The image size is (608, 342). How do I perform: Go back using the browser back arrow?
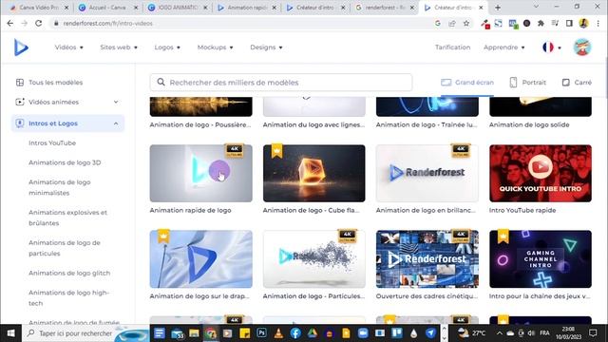[x=10, y=23]
